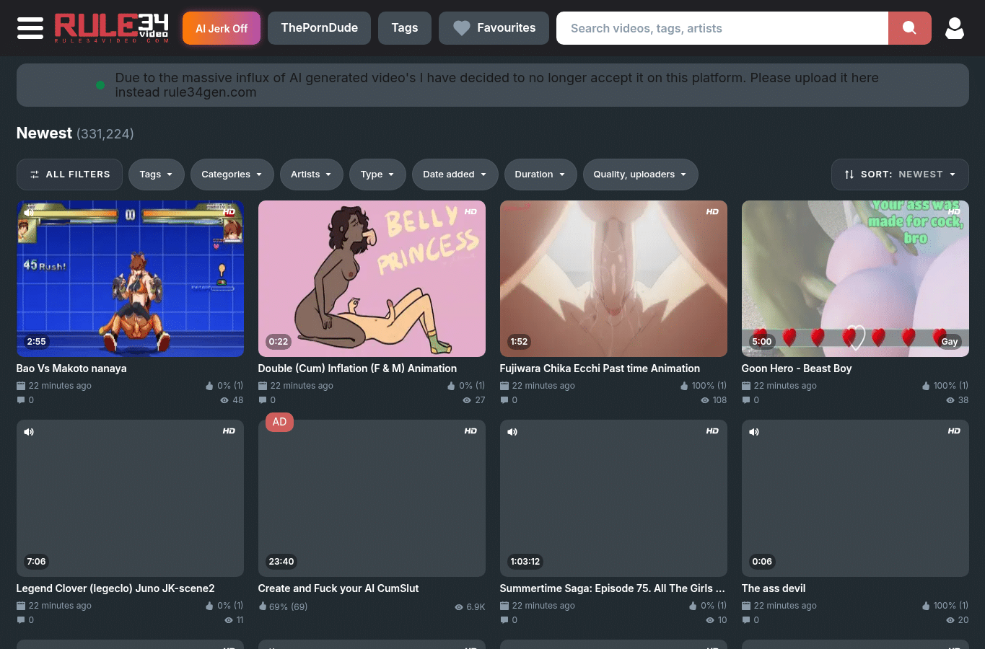Toggle sound icon on the 0:06 video card
The width and height of the screenshot is (985, 649).
click(754, 432)
